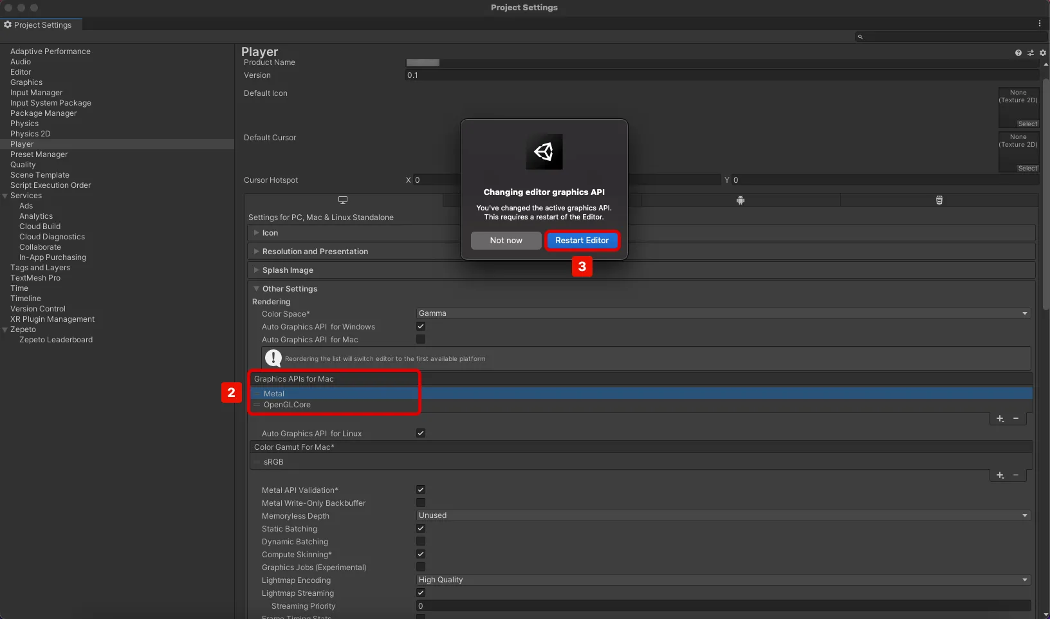Open the window options three-dot menu
1050x619 pixels.
point(1039,23)
